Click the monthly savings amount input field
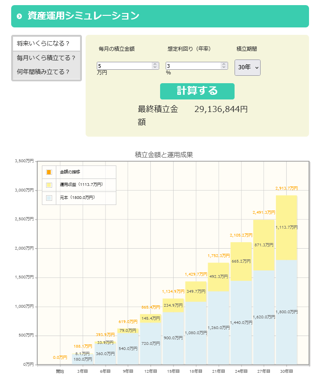The width and height of the screenshot is (316, 376). pos(124,66)
